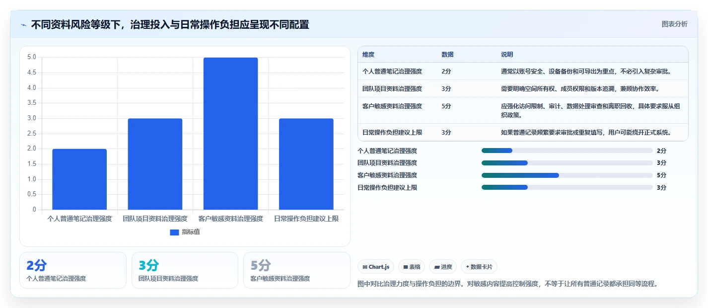Click the 表格 tag chip
708x308 pixels.
pos(412,267)
